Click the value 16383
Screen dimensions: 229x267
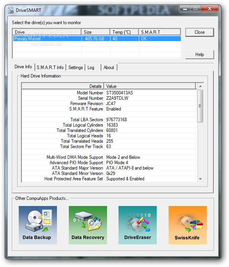point(112,125)
